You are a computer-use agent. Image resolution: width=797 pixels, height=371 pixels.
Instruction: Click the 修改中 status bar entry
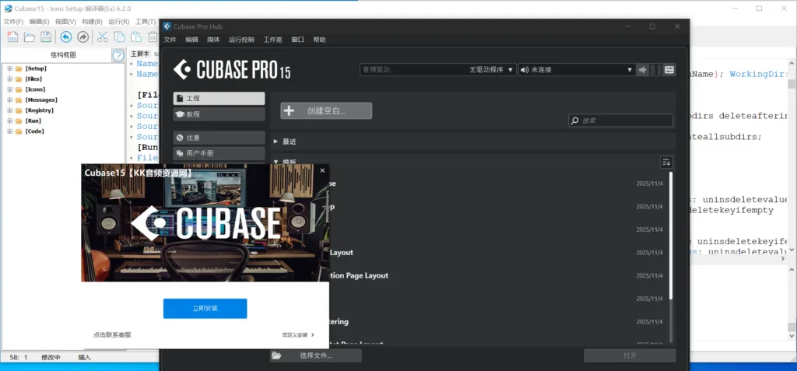pyautogui.click(x=51, y=358)
